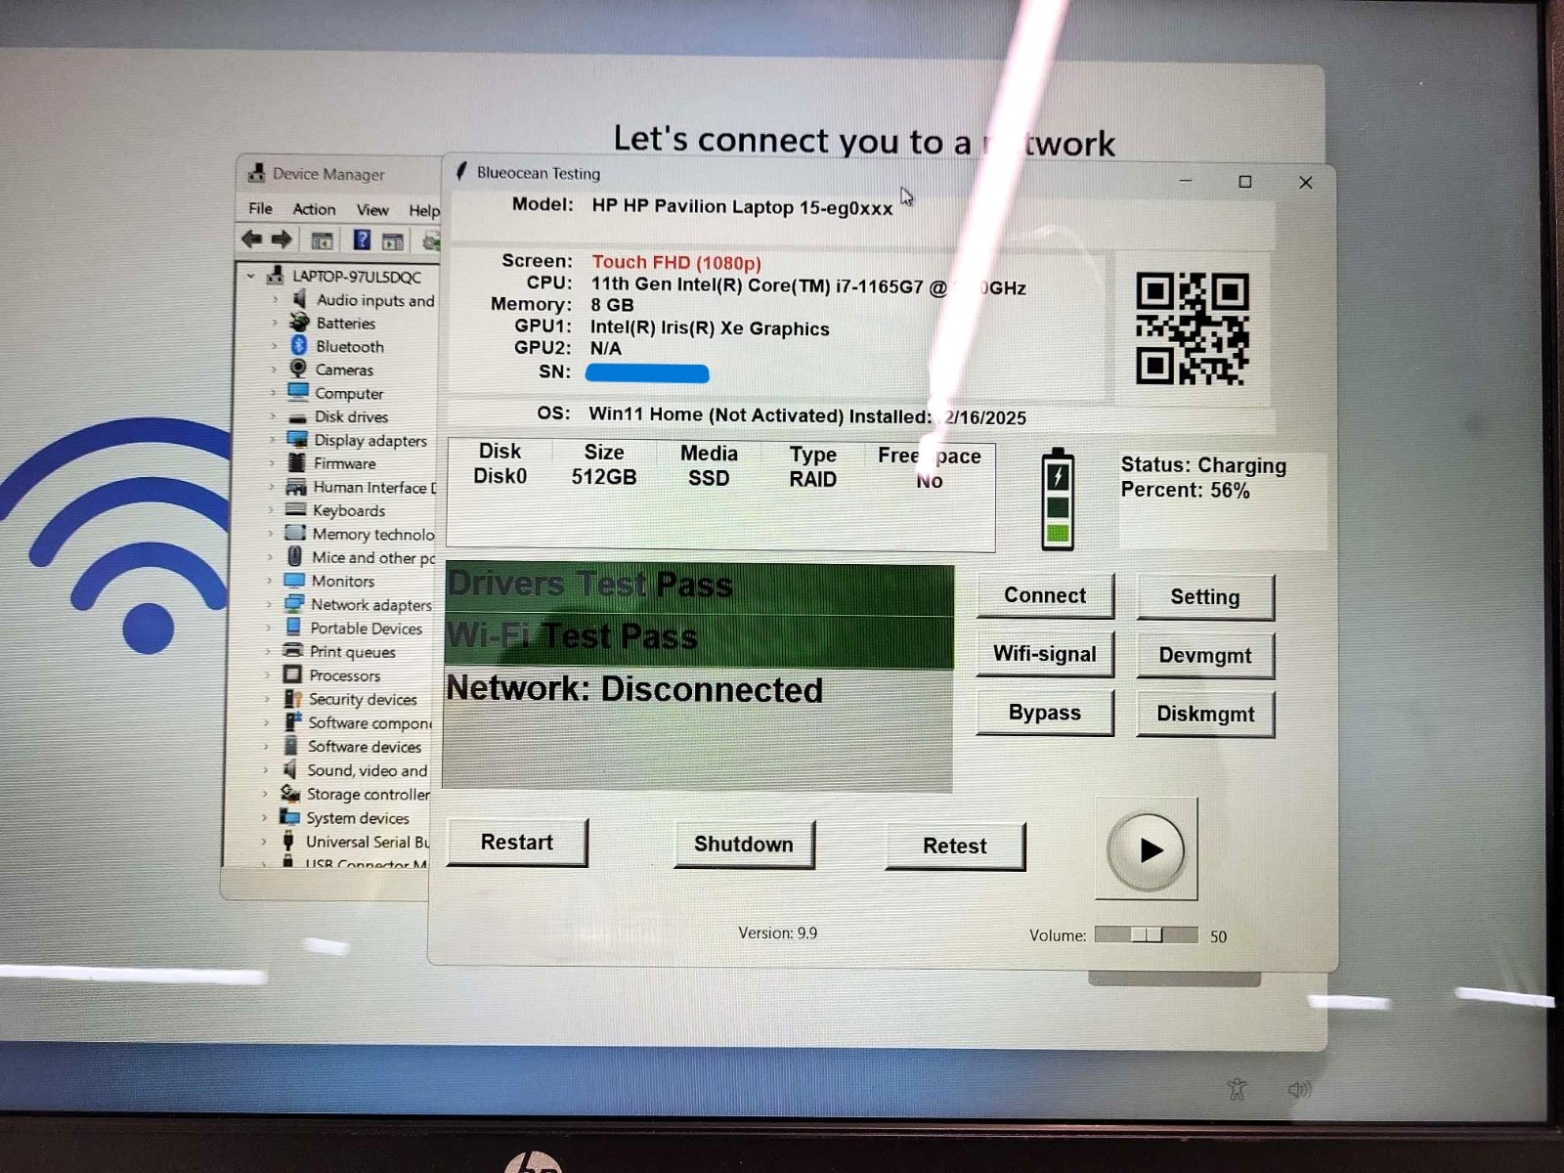This screenshot has height=1173, width=1564.
Task: Select the Processors category icon
Action: point(292,674)
